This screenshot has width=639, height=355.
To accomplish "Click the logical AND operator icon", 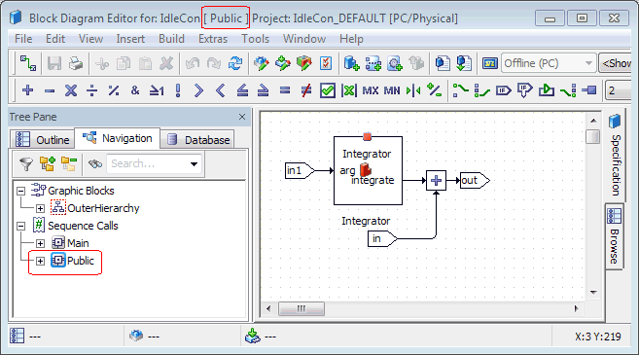I will (x=135, y=90).
